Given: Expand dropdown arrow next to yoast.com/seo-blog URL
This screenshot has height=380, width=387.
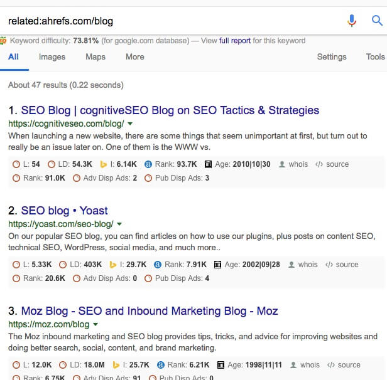Looking at the screenshot, I should (x=119, y=224).
